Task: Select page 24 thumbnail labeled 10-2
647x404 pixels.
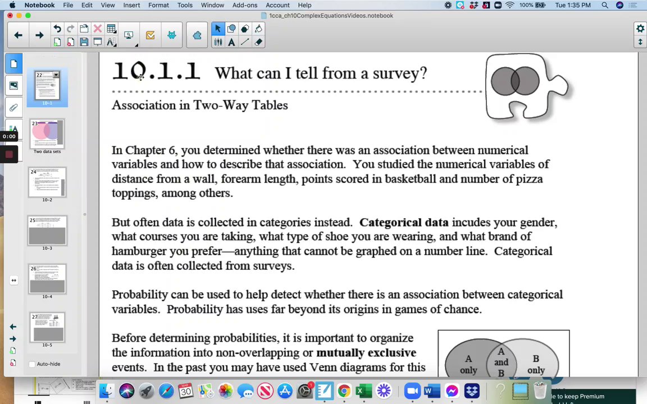Action: (47, 182)
